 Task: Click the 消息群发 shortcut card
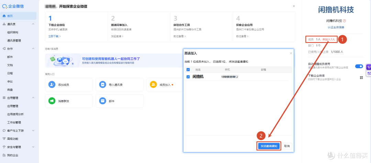pyautogui.click(x=69, y=101)
